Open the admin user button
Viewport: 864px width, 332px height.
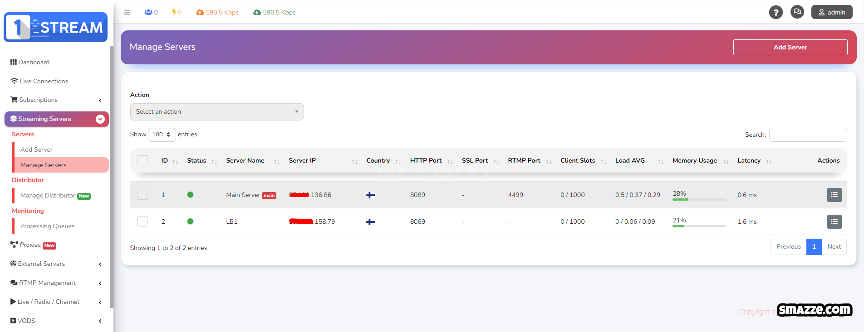pyautogui.click(x=831, y=12)
